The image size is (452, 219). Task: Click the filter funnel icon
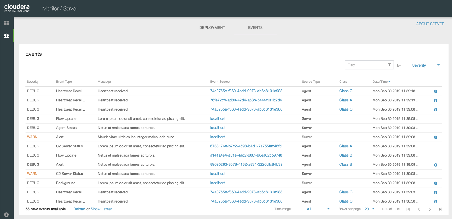point(389,65)
